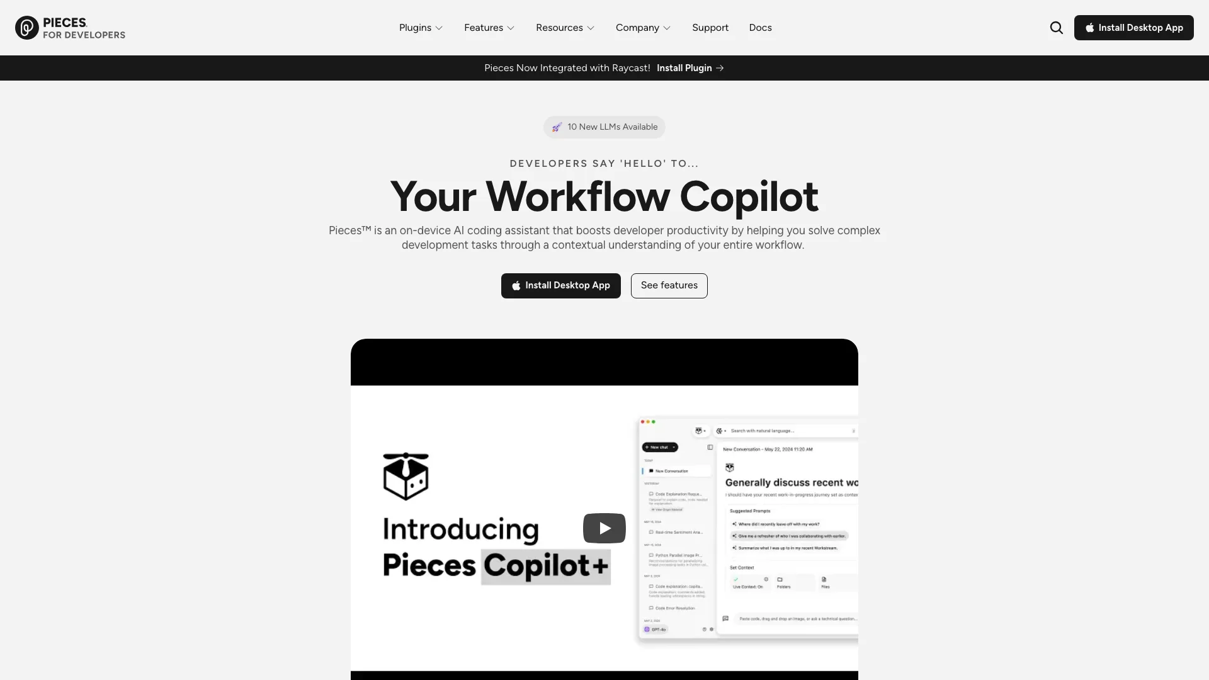
Task: Click the play button icon on the video
Action: (x=604, y=528)
